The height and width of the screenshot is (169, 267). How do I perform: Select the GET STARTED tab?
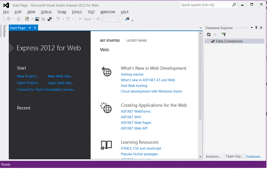click(x=110, y=41)
